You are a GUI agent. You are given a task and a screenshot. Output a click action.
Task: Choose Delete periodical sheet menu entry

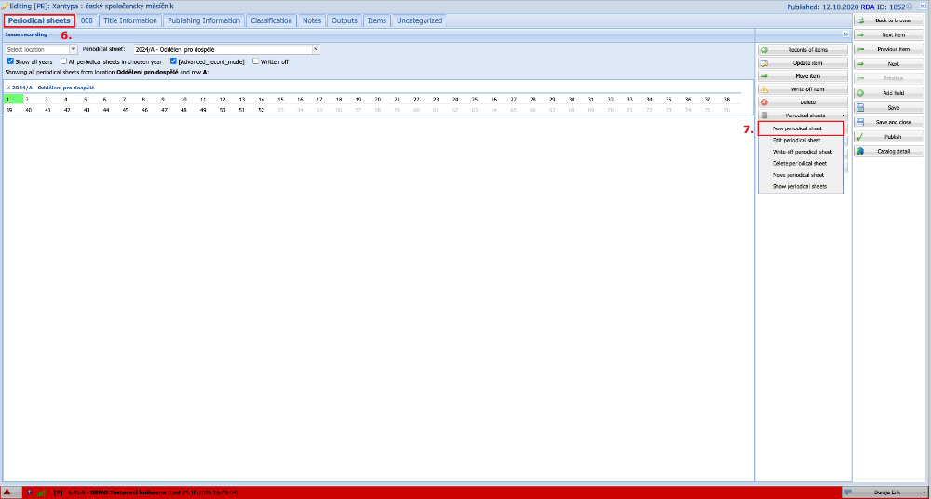point(801,163)
